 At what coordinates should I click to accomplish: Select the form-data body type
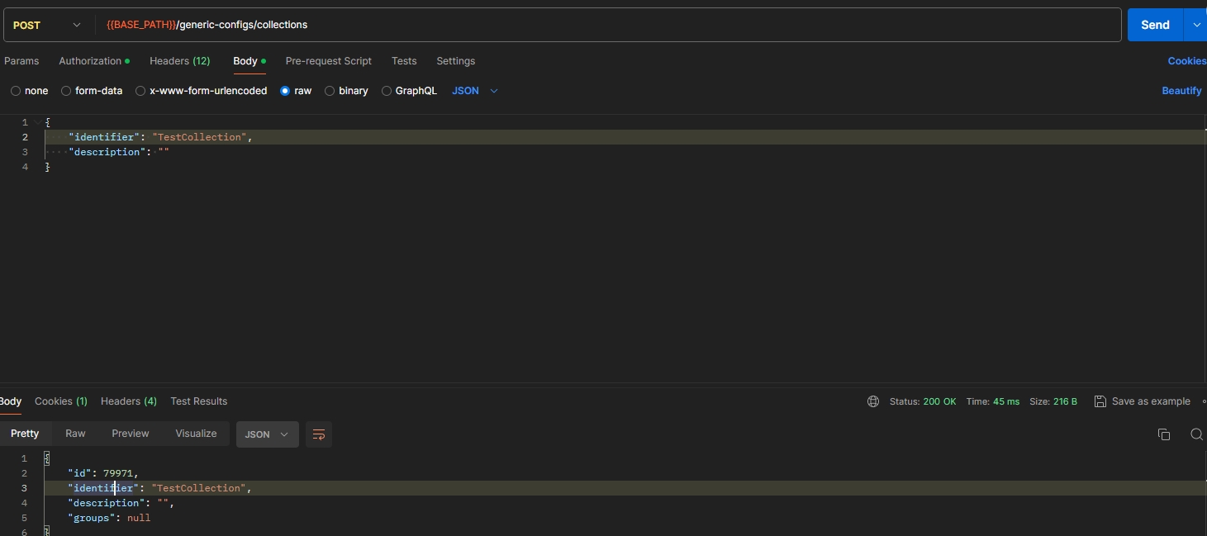(x=92, y=91)
